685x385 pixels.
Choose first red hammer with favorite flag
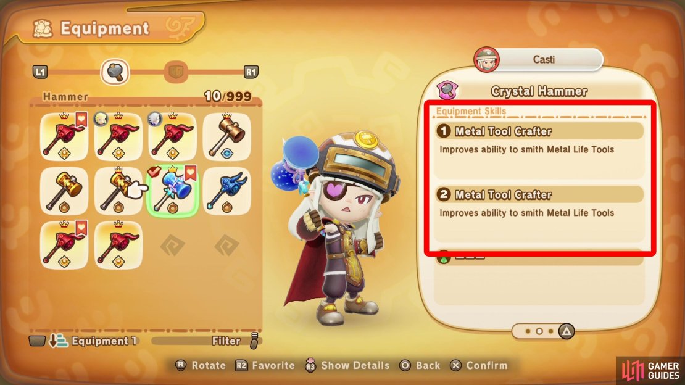64,136
